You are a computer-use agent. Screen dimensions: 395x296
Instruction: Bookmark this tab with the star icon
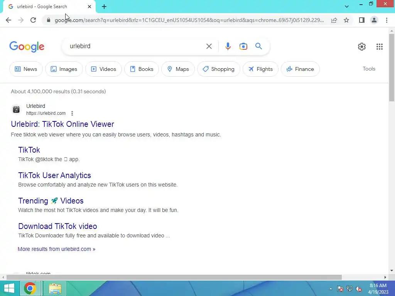tap(346, 20)
